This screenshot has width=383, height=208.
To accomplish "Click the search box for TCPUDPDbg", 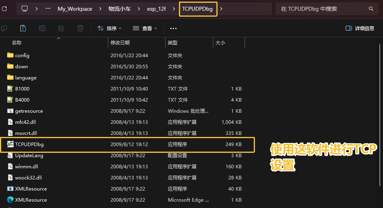I will coord(322,9).
